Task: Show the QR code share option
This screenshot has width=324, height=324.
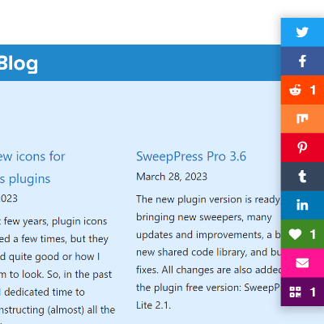Action: coord(302,292)
